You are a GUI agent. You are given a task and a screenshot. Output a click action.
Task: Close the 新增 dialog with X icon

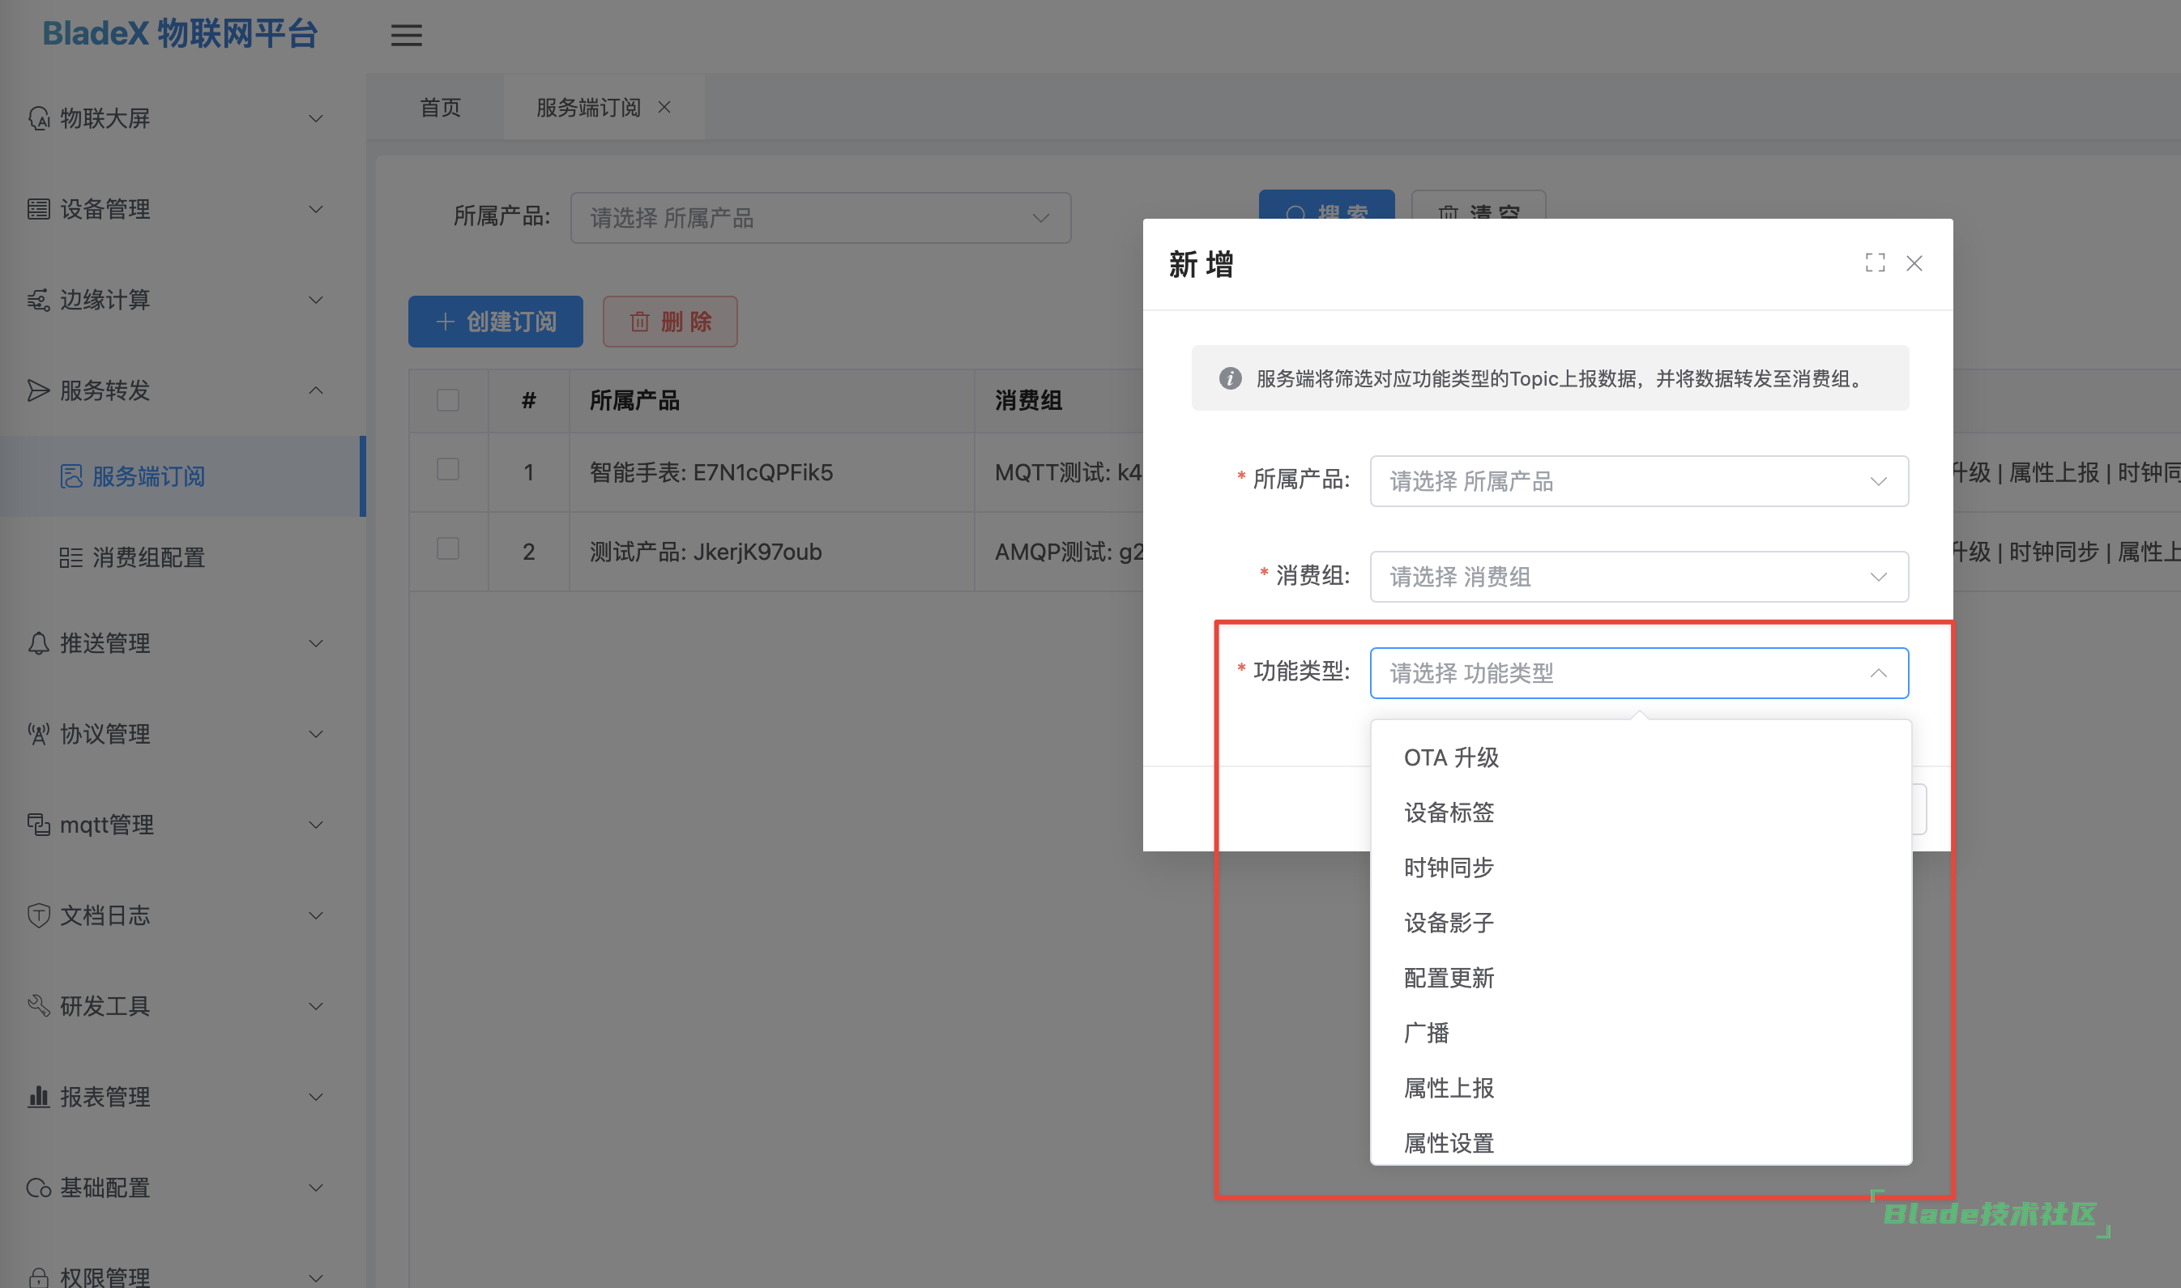1914,263
